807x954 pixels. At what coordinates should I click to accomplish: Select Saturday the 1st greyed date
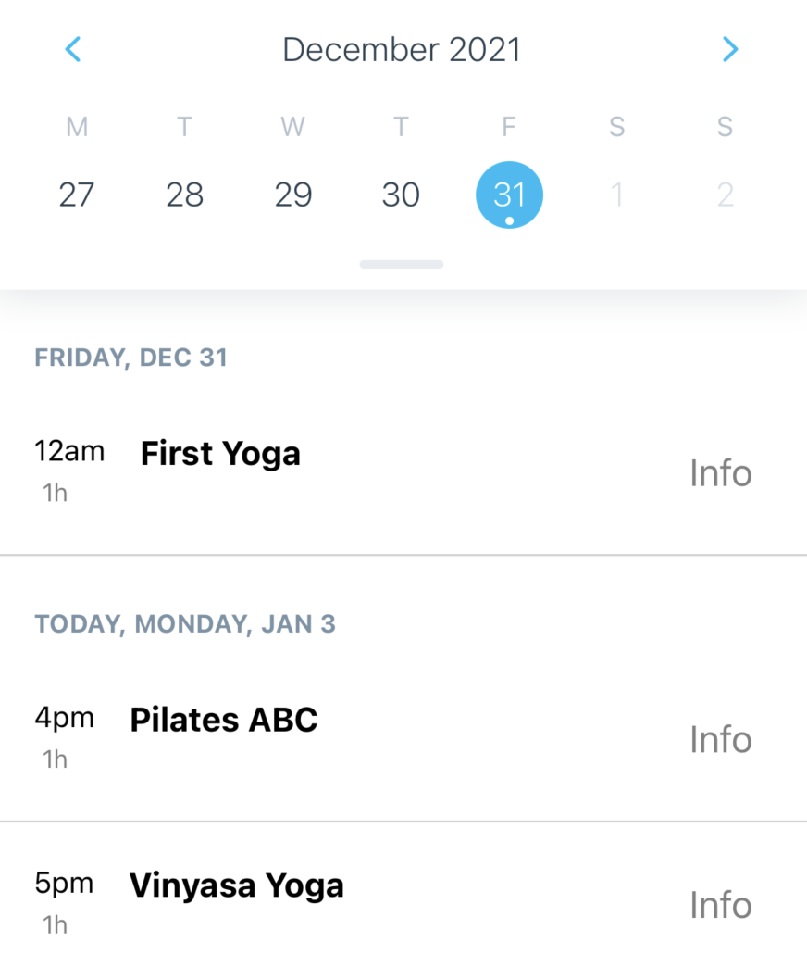(x=616, y=195)
